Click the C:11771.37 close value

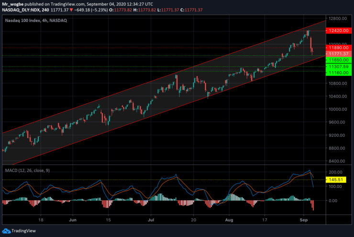[191, 10]
